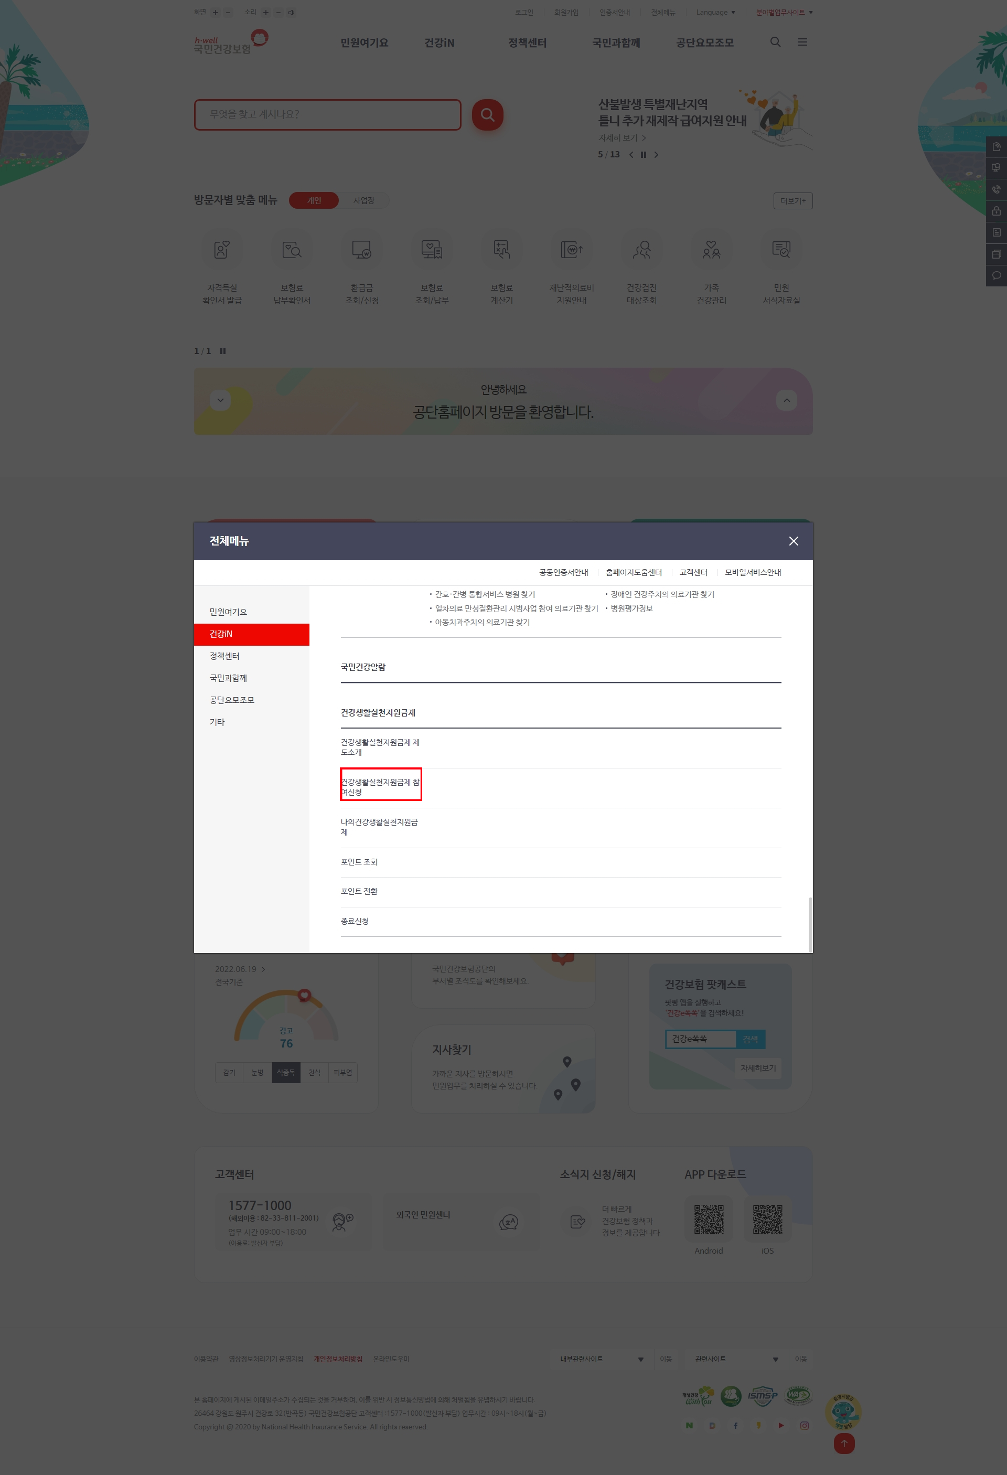The height and width of the screenshot is (1475, 1007).
Task: Select the 개인 visitor toggle
Action: click(314, 200)
